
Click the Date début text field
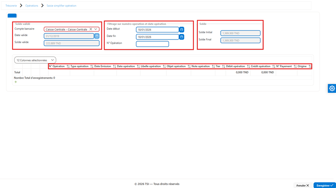coord(157,30)
